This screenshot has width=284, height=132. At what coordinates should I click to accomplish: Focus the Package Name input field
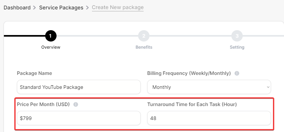79,87
